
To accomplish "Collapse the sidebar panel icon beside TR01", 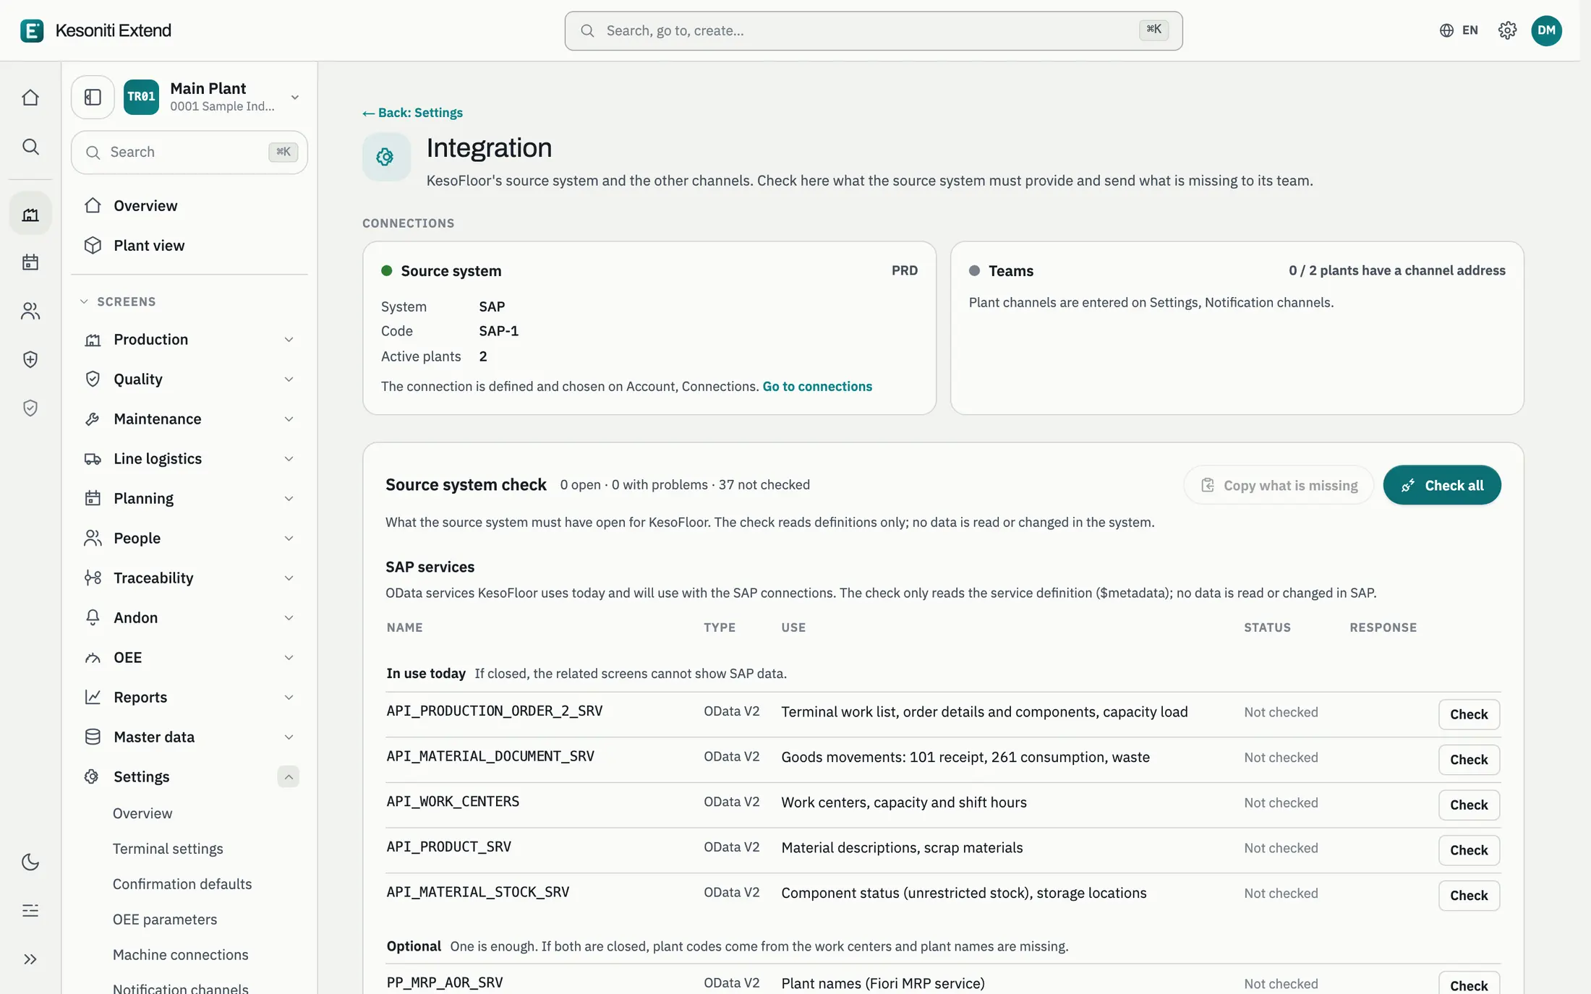I will (93, 97).
